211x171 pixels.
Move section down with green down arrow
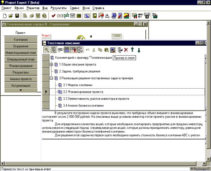[139, 50]
